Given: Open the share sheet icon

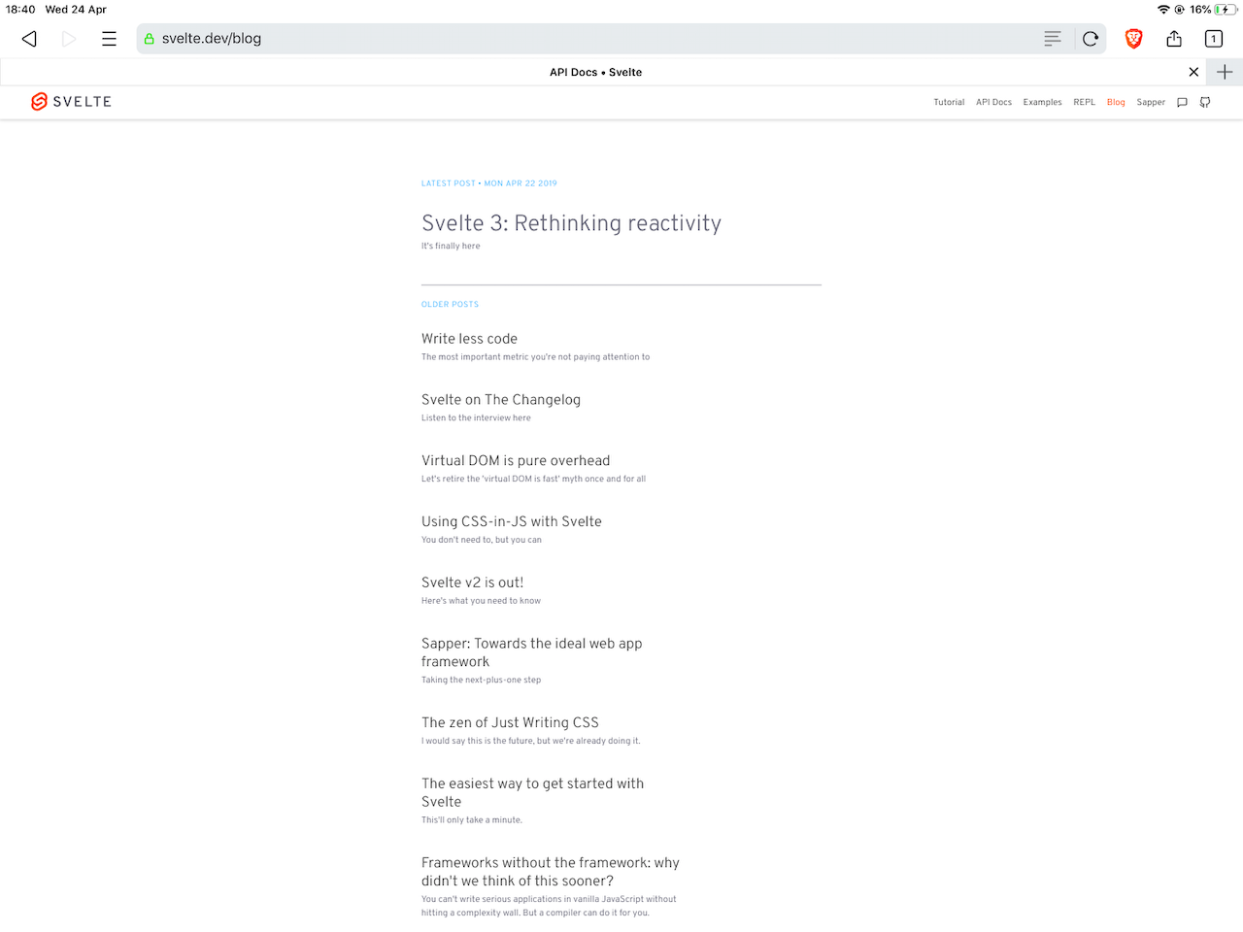Looking at the screenshot, I should 1173,39.
